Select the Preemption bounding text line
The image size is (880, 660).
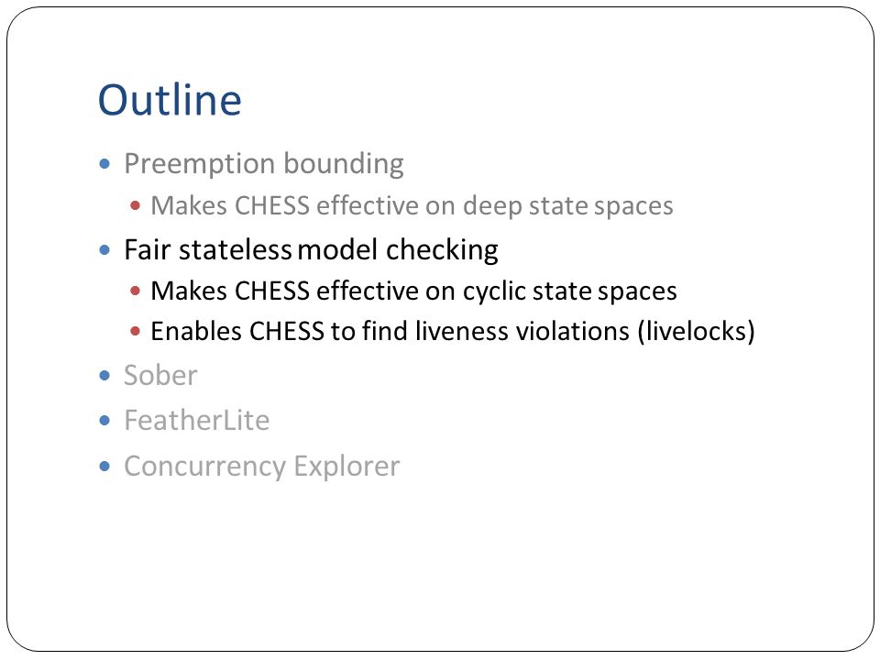tap(264, 164)
